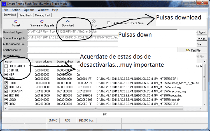Check the DSP_BL checkbox
The height and width of the screenshot is (131, 210).
[x=6, y=70]
